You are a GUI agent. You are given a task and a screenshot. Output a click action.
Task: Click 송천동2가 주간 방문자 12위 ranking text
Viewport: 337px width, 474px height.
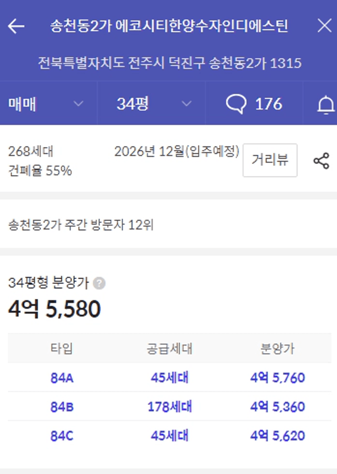coord(81,225)
